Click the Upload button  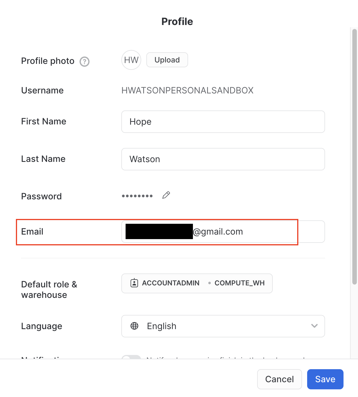[167, 60]
